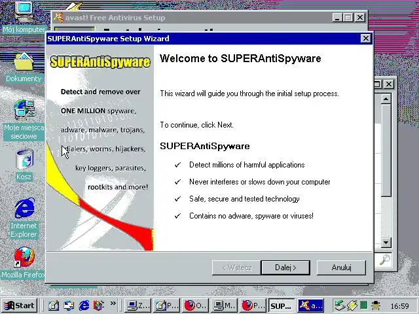419x314 pixels.
Task: Click the magnifier icon in background window
Action: click(x=385, y=260)
